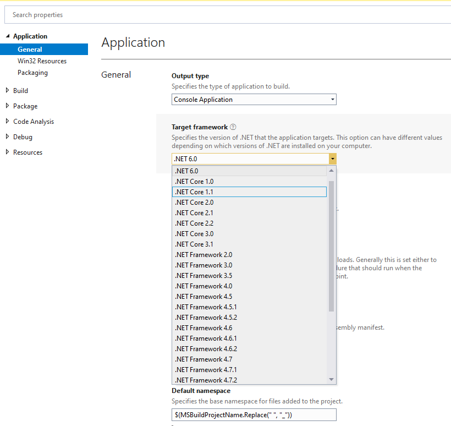Choose .NET Core 2.2

click(x=249, y=223)
